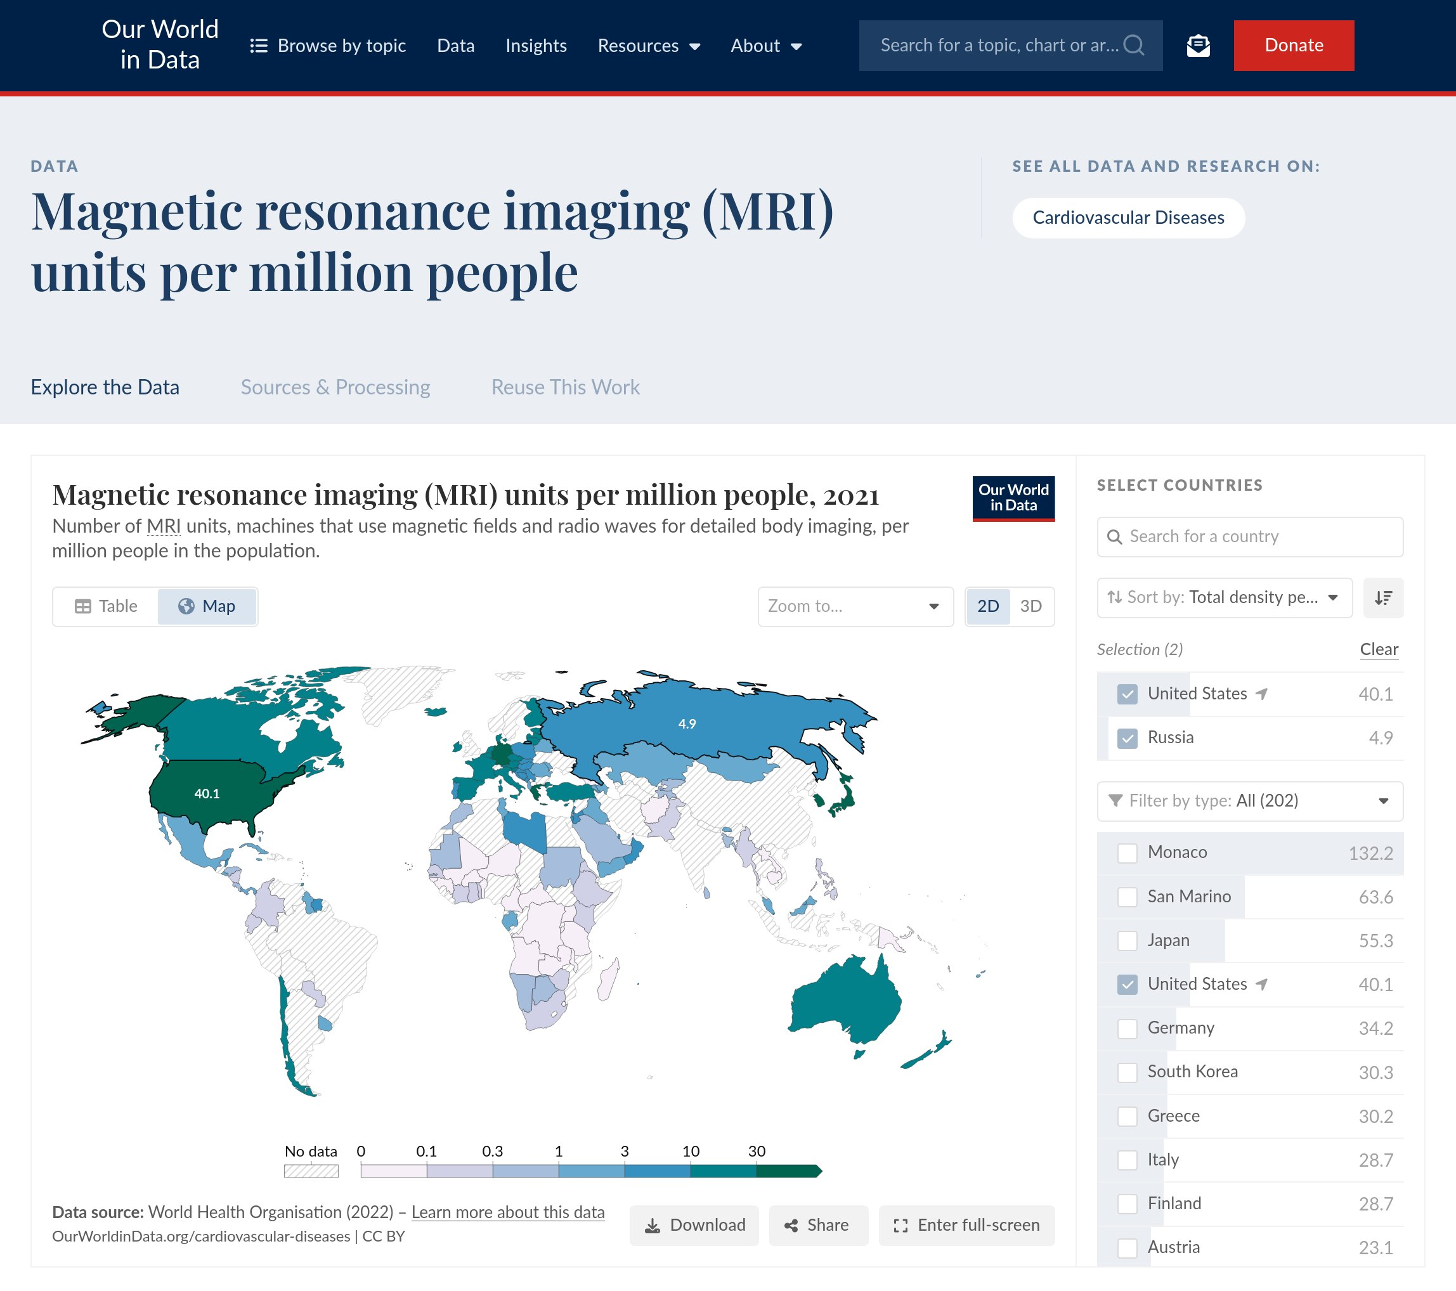The image size is (1456, 1291).
Task: Open the Insights nav item
Action: 536,46
